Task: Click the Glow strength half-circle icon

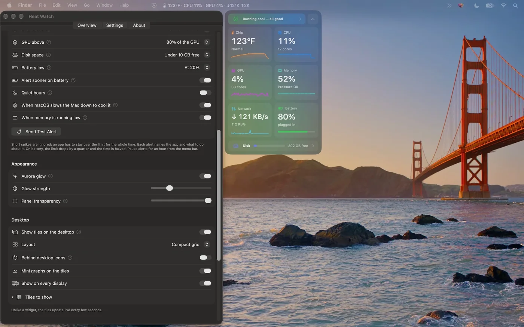Action: pos(15,189)
